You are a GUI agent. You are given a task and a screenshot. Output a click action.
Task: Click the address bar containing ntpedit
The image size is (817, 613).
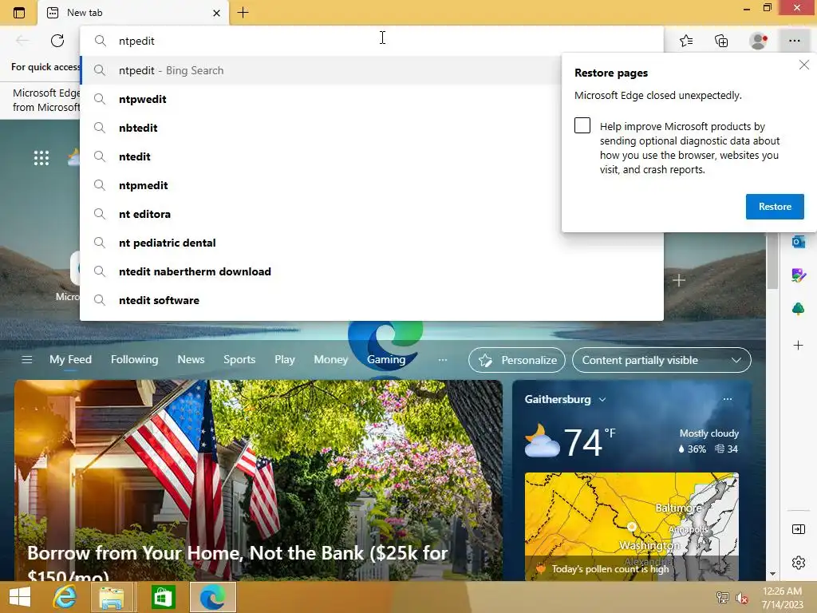click(x=372, y=41)
